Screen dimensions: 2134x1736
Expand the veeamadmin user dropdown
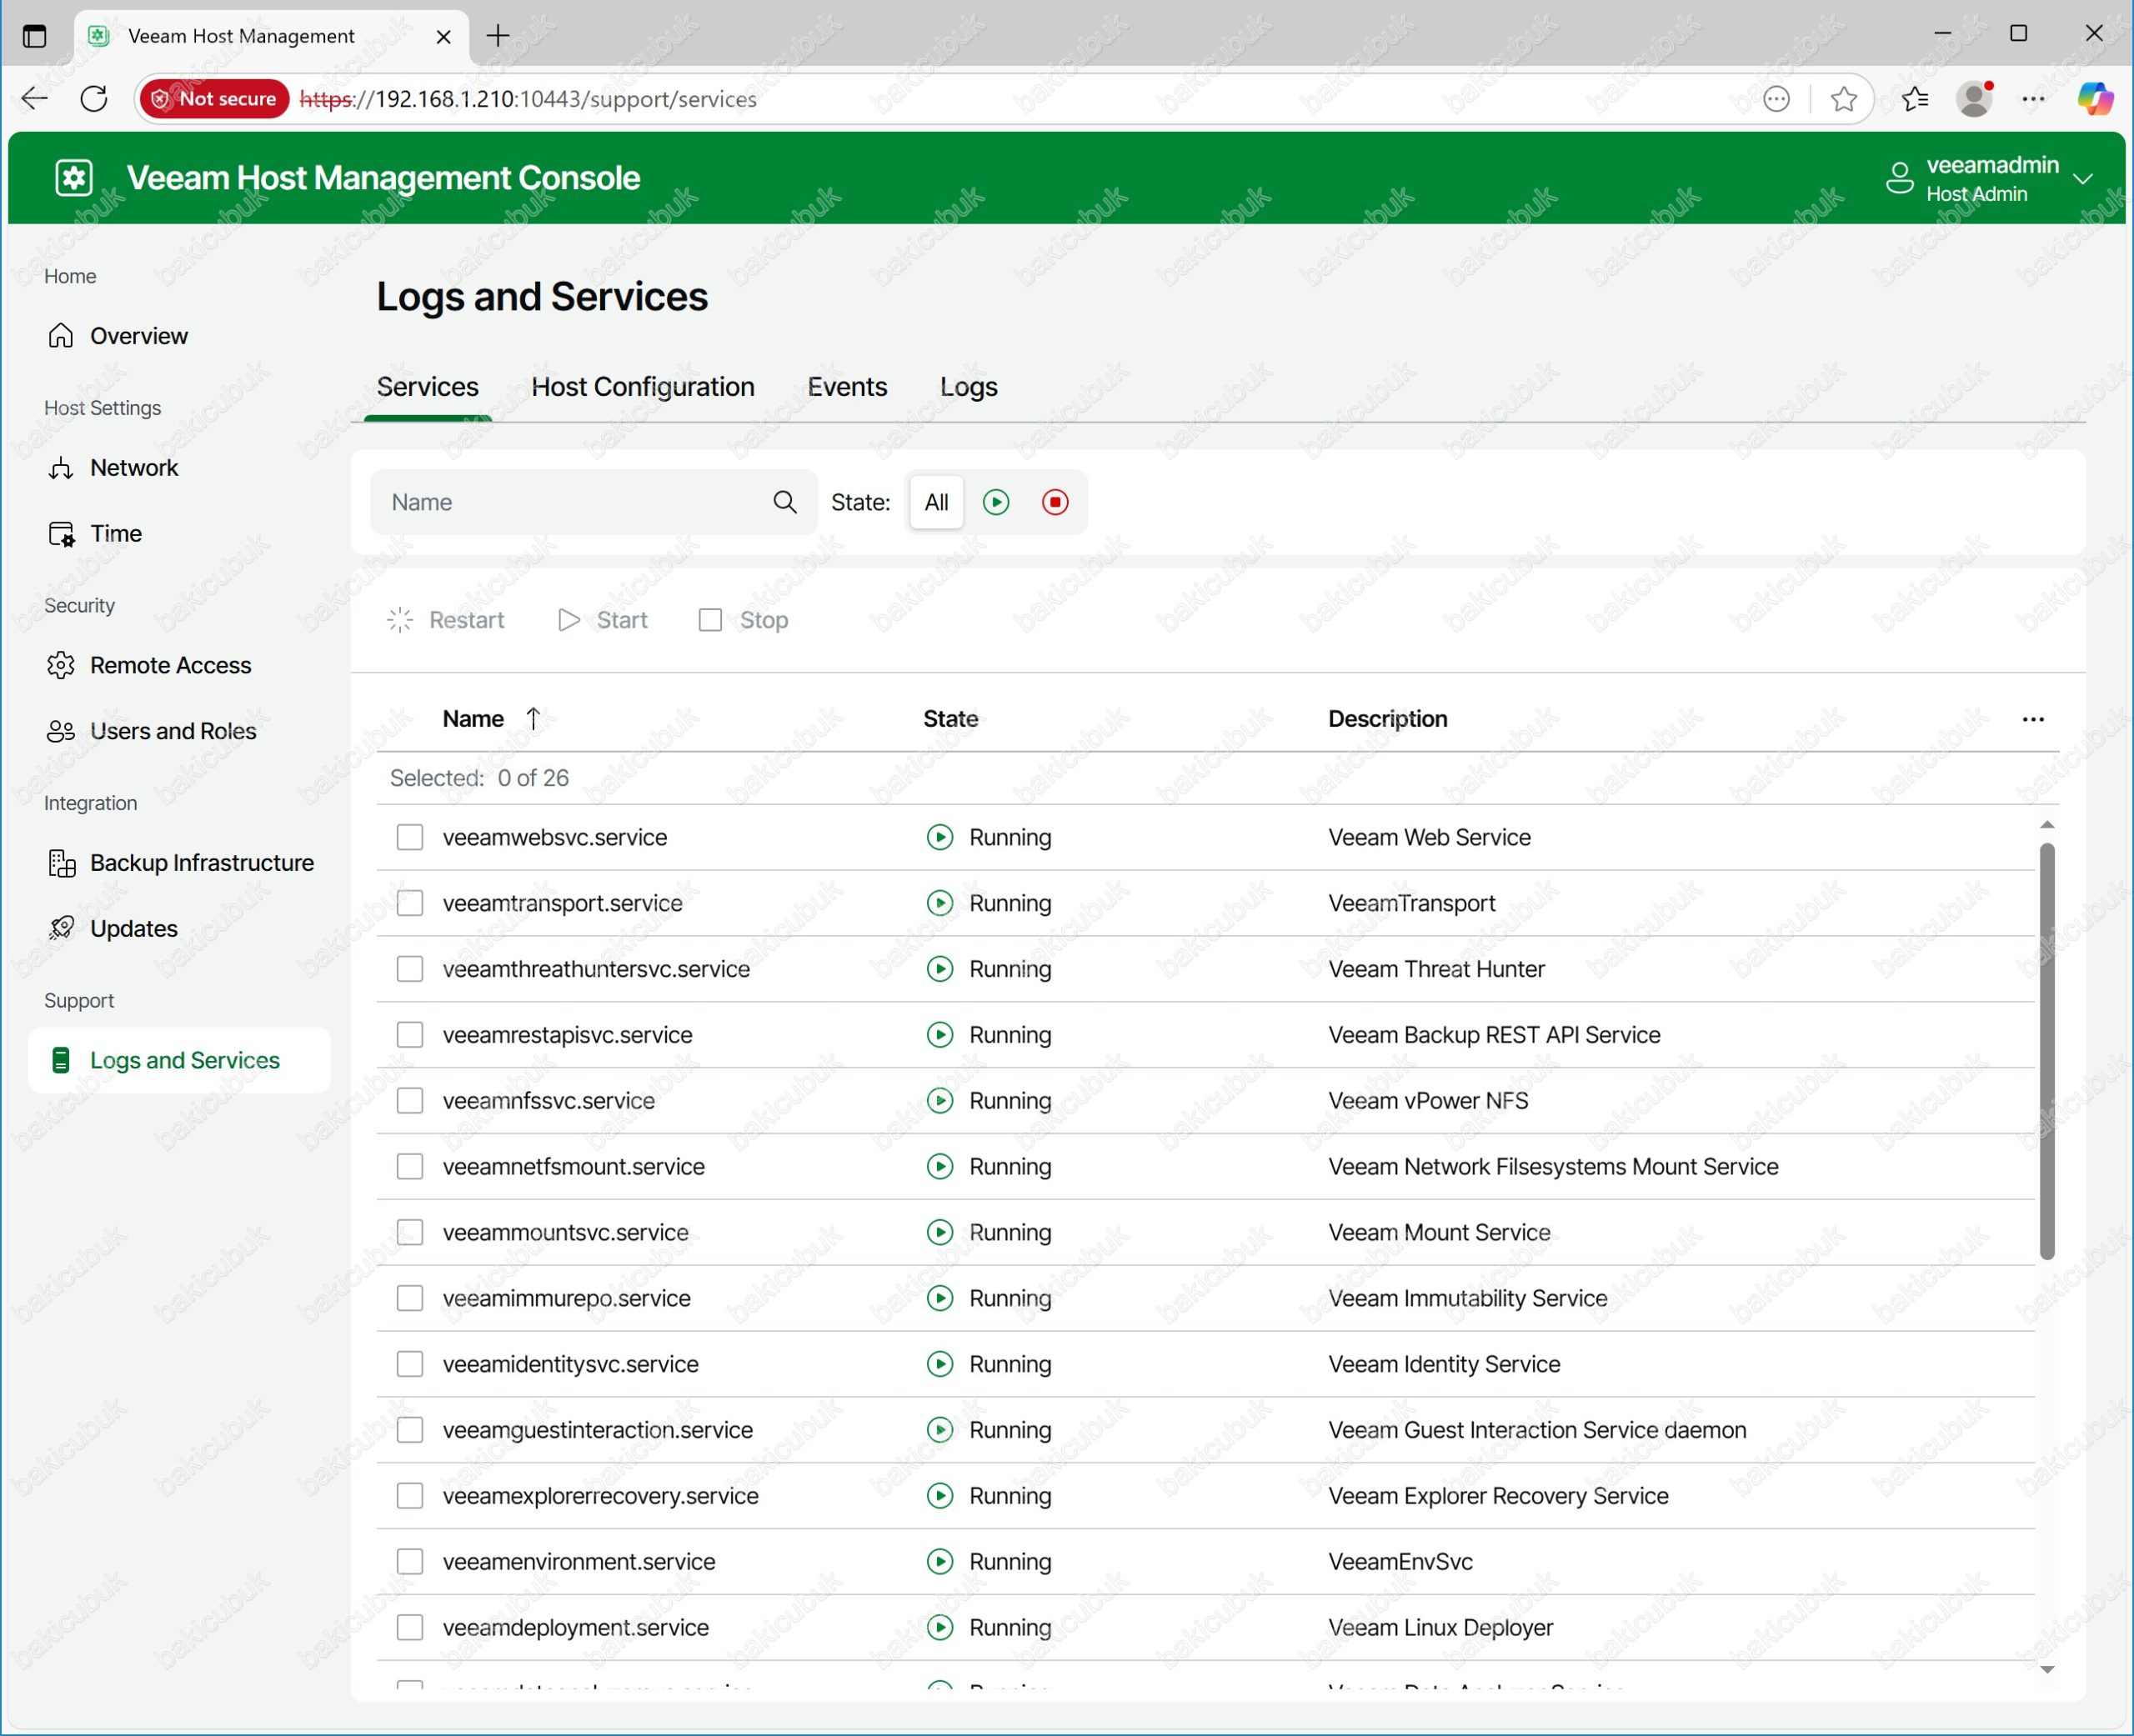tap(2083, 179)
